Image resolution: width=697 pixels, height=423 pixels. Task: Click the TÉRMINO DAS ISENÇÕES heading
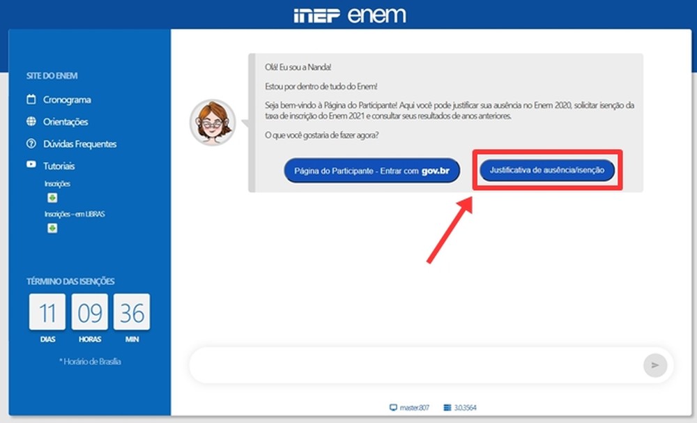[x=70, y=282]
